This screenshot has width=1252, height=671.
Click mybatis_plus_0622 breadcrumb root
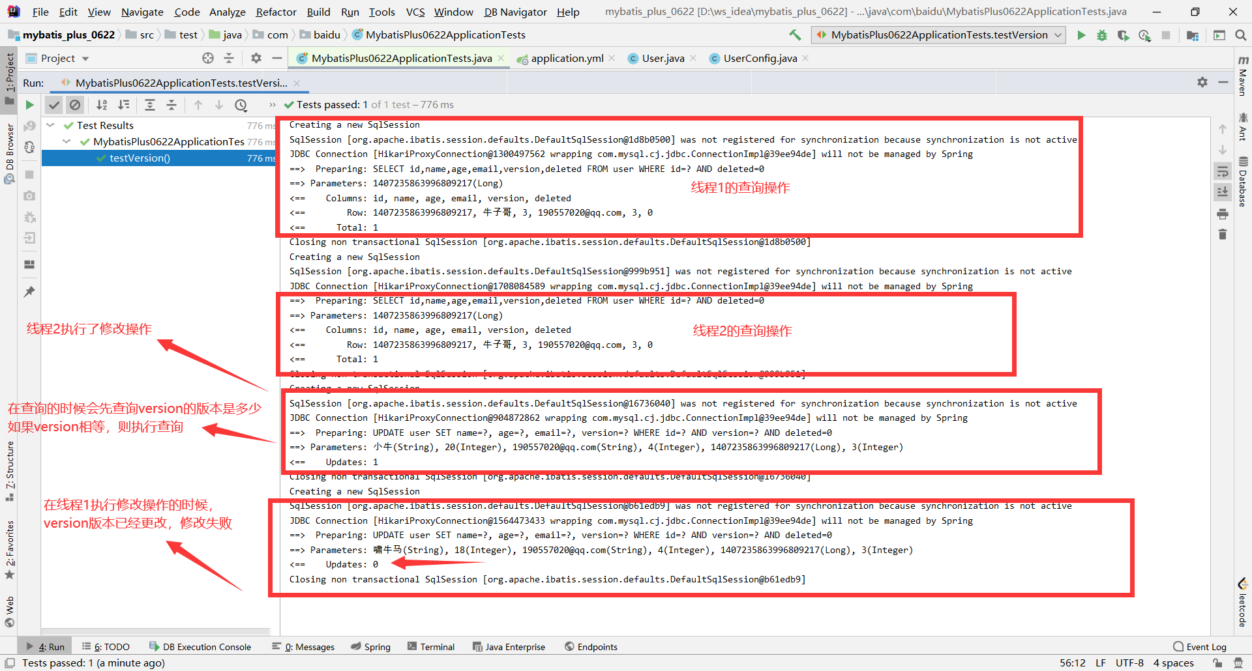tap(61, 35)
